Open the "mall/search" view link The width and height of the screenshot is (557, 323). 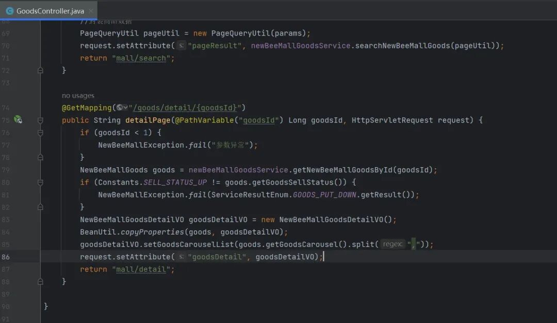141,58
